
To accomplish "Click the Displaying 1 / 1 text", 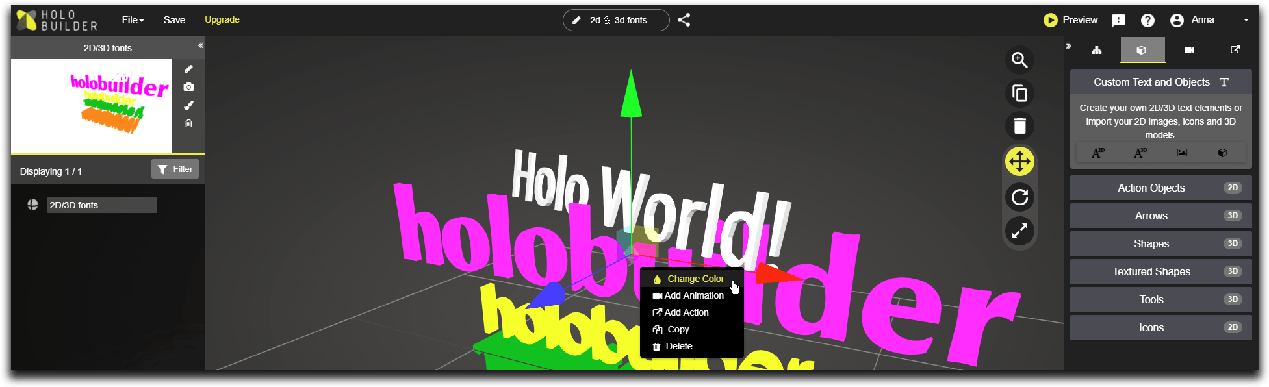I will (x=51, y=171).
